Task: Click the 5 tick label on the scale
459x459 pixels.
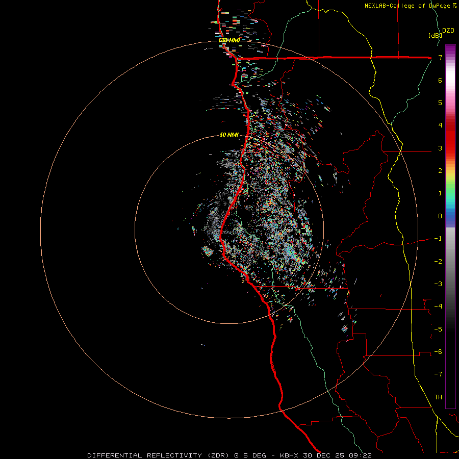Action: (x=440, y=103)
